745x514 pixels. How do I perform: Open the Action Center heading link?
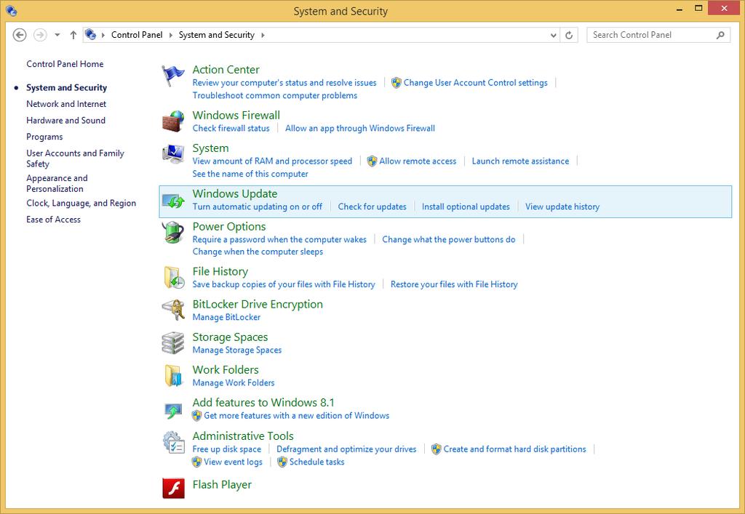[226, 69]
